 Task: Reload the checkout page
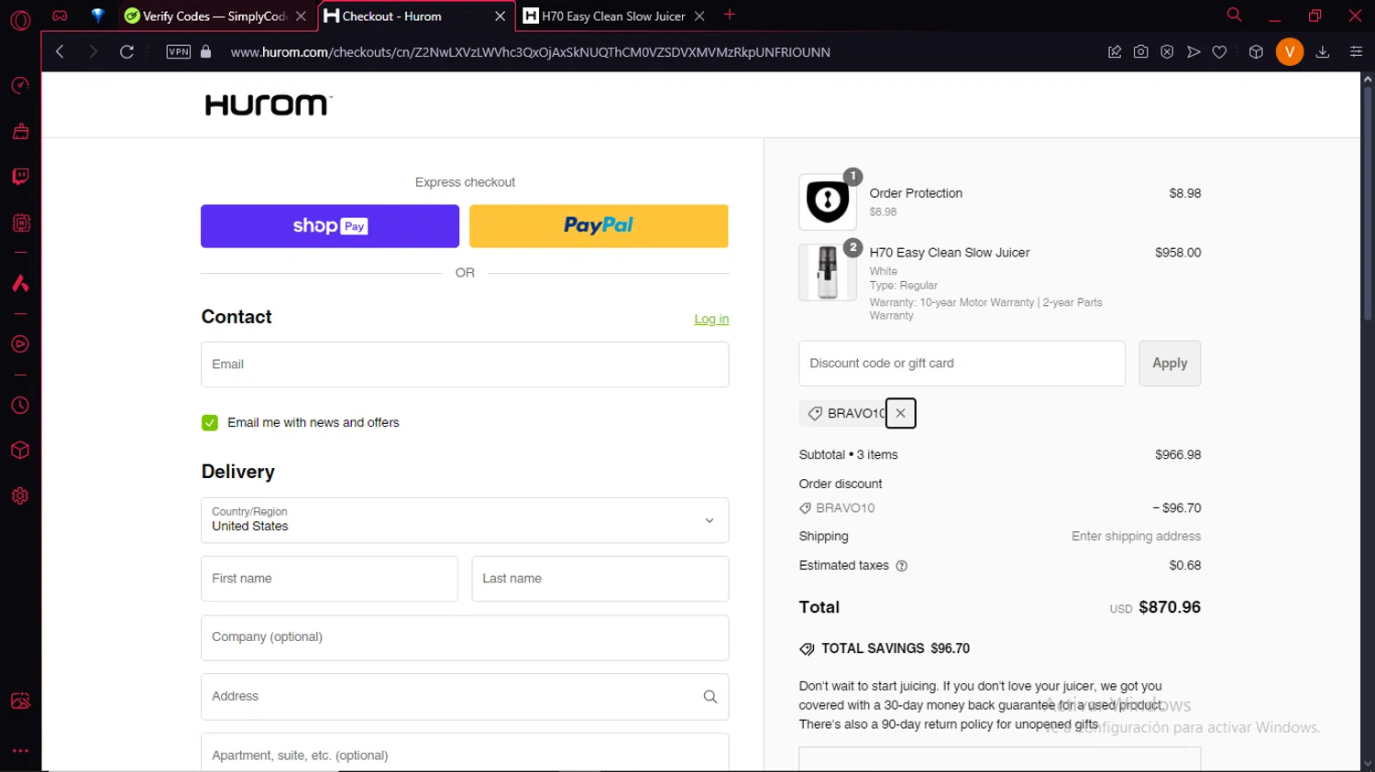pos(126,52)
